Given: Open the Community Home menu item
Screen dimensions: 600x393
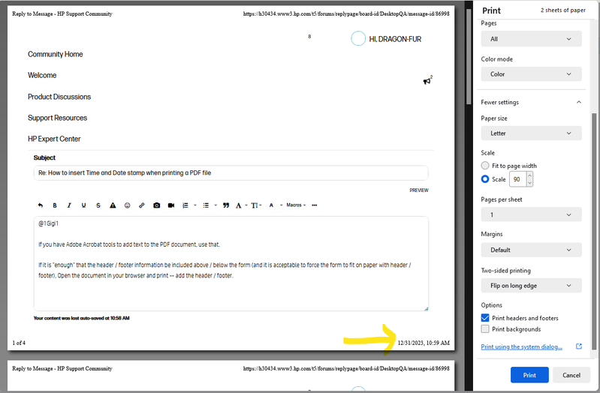Looking at the screenshot, I should point(55,54).
